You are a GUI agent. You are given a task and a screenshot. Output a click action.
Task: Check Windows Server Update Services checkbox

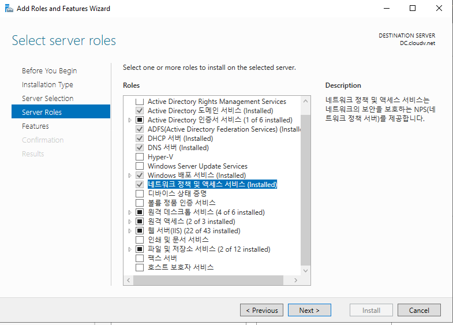pyautogui.click(x=140, y=166)
